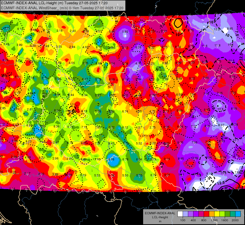Click the shear value 9.15
245x225 pixels.
pos(164,47)
